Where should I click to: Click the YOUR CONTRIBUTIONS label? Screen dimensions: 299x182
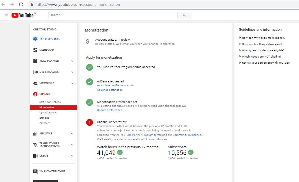click(x=52, y=171)
